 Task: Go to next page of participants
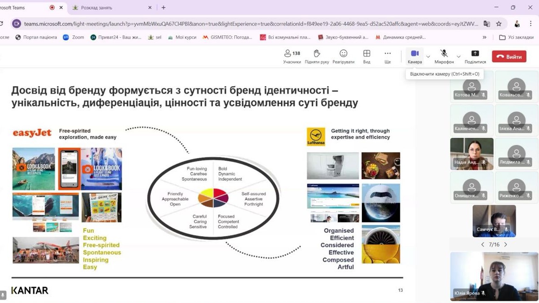tap(505, 245)
